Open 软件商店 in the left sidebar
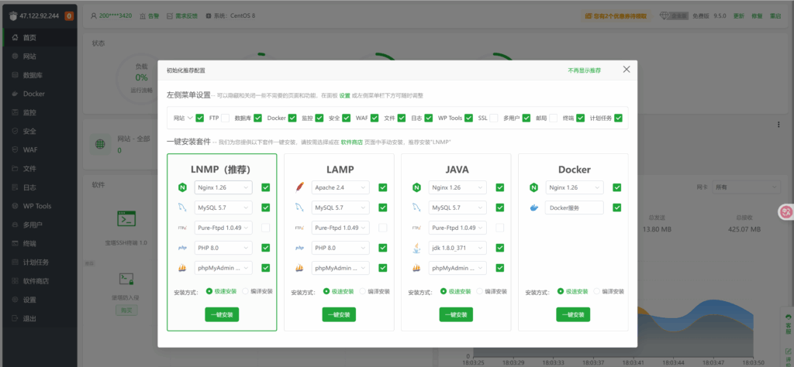This screenshot has width=794, height=367. pyautogui.click(x=40, y=280)
